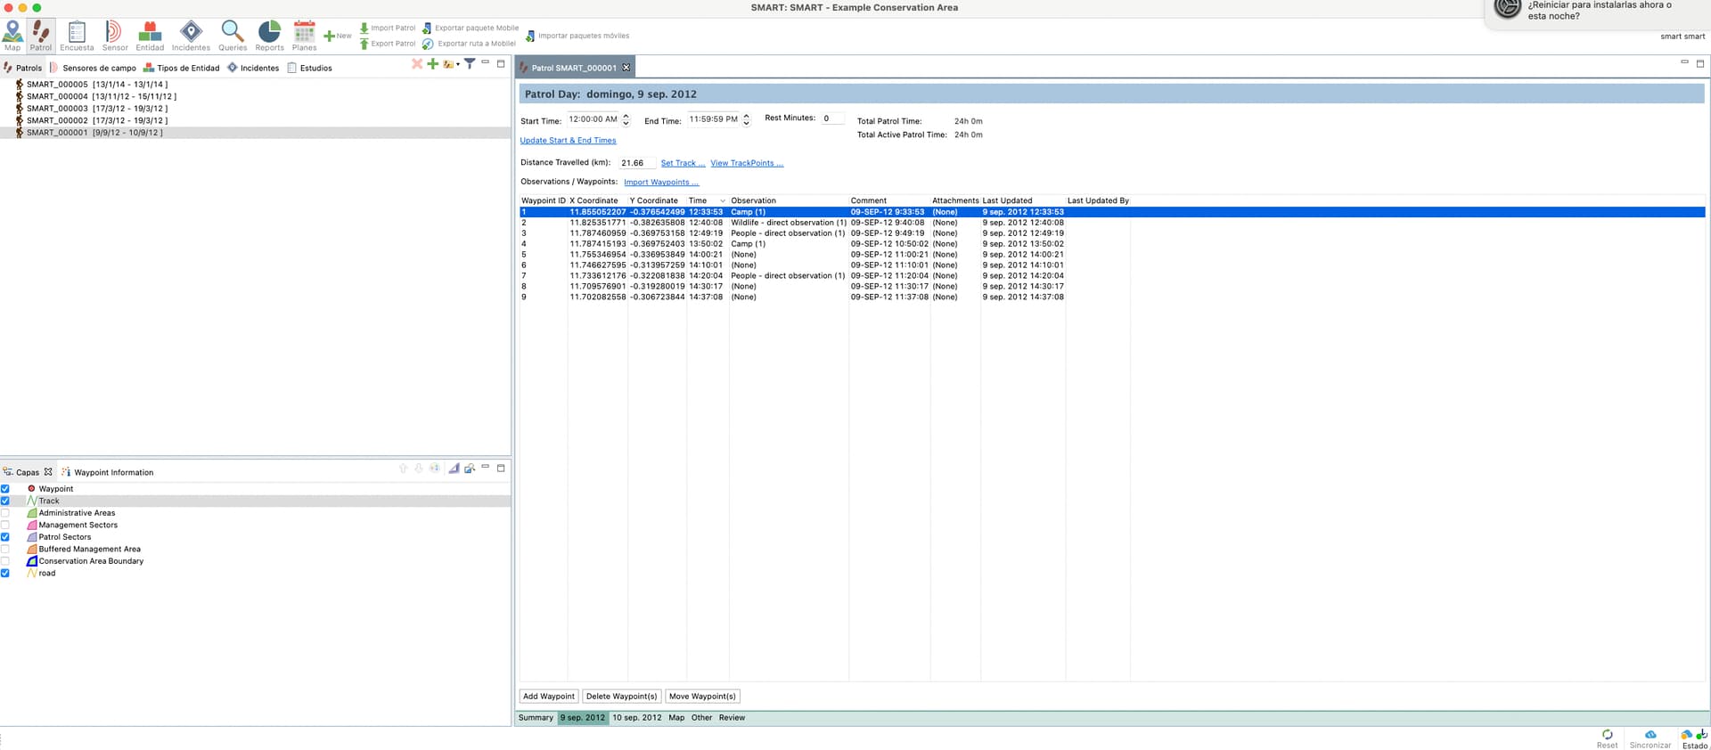Enable the Administrative Areas layer checkbox
The height and width of the screenshot is (750, 1711).
click(x=5, y=513)
